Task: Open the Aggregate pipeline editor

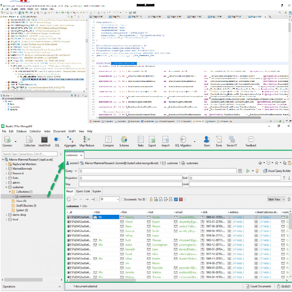Action: (x=70, y=140)
